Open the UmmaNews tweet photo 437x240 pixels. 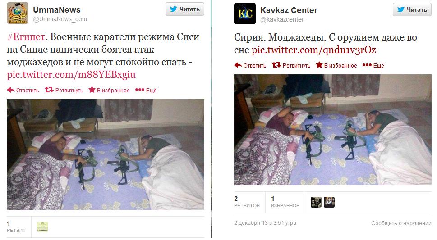click(106, 154)
